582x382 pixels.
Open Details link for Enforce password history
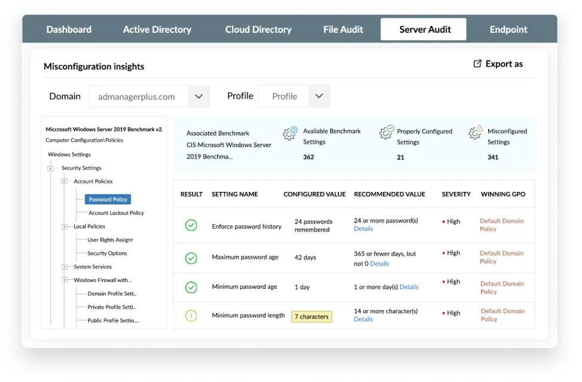click(363, 229)
